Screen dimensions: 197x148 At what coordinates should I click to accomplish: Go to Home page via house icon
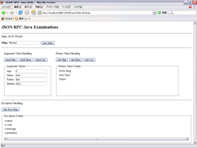34,13
